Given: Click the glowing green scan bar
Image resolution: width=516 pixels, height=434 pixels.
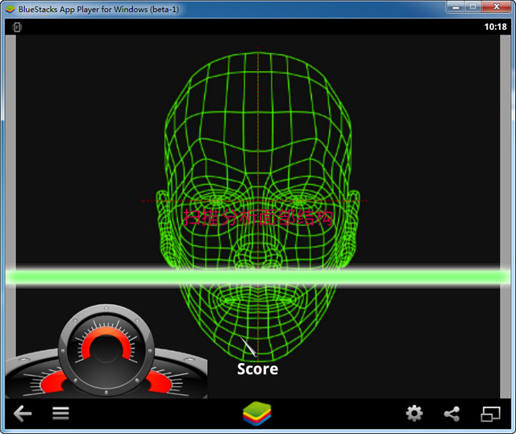Looking at the screenshot, I should click(x=258, y=277).
